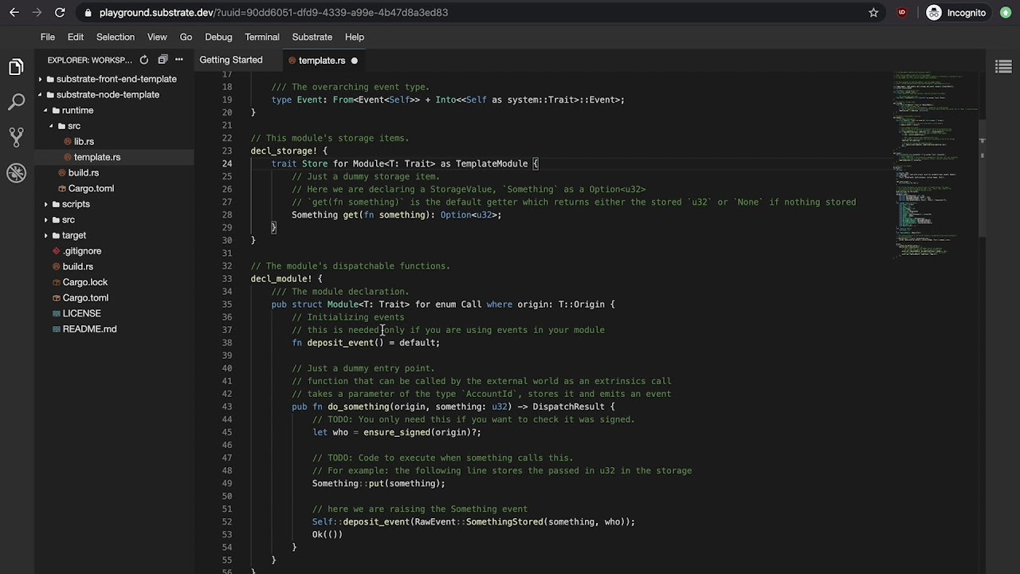The width and height of the screenshot is (1020, 574).
Task: Click the editor vertical scrollbar
Action: [983, 179]
